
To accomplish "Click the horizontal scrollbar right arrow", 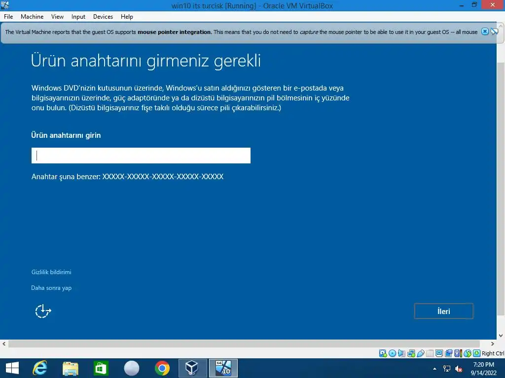I will (x=493, y=344).
